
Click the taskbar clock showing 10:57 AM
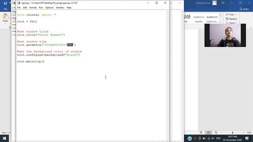coord(232,138)
